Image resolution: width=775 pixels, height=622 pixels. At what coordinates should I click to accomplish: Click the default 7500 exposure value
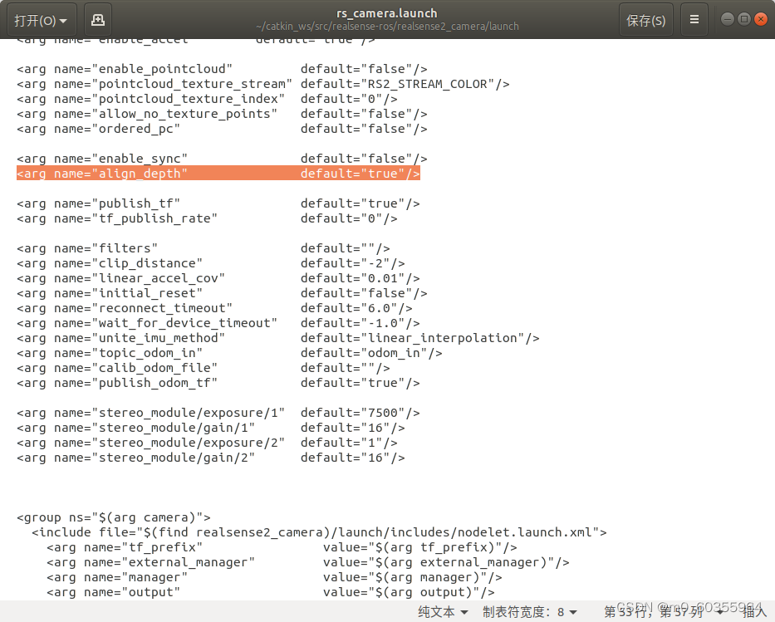point(383,413)
